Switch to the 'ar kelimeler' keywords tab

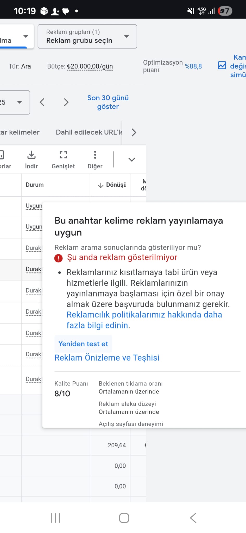point(20,132)
